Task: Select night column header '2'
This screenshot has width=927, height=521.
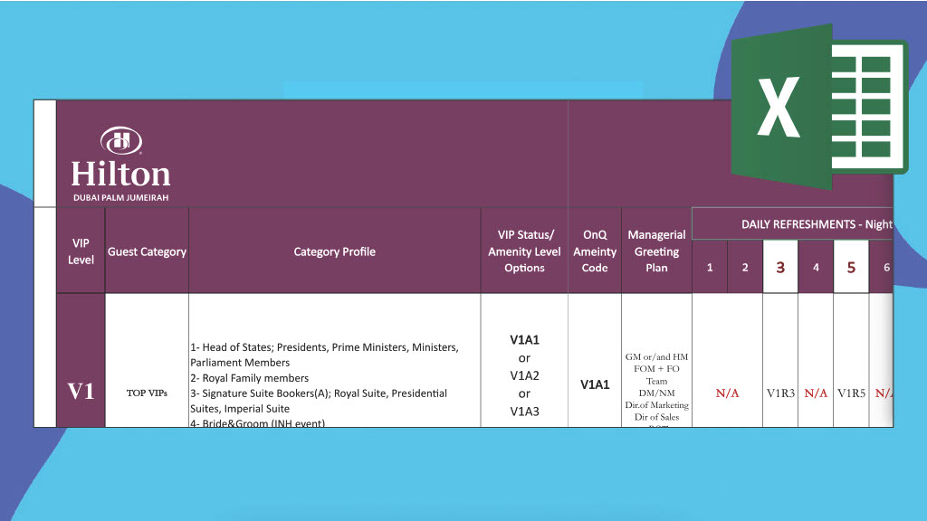Action: [x=745, y=267]
